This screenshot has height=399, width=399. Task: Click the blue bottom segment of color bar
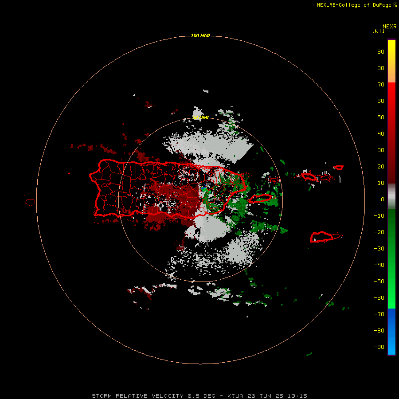(391, 332)
